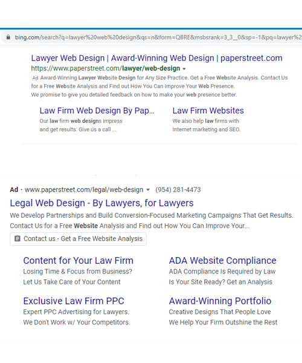Click text 'We Help Your Firm Outshine the Rest'
Viewport: 302px width, 363px height.
[x=223, y=322]
